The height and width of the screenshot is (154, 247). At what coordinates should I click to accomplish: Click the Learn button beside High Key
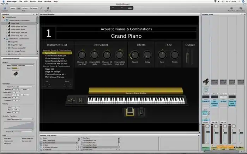point(25,89)
